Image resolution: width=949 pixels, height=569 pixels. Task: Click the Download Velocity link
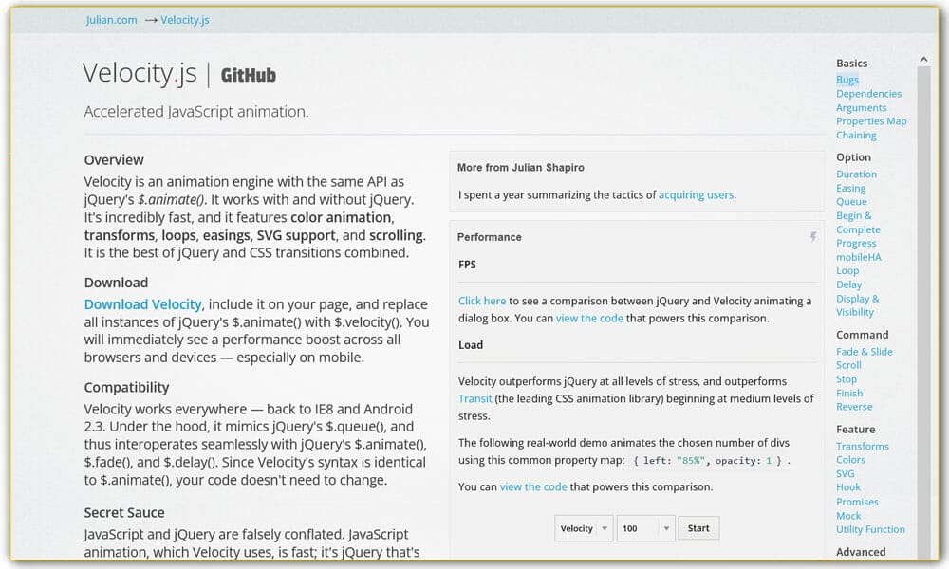(142, 304)
